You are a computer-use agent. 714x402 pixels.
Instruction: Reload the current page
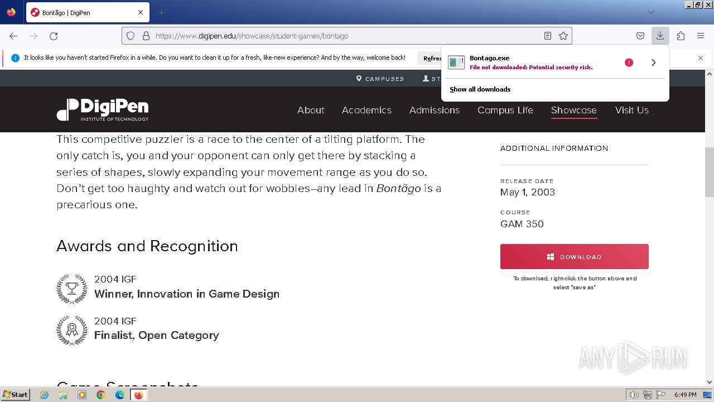coord(54,36)
